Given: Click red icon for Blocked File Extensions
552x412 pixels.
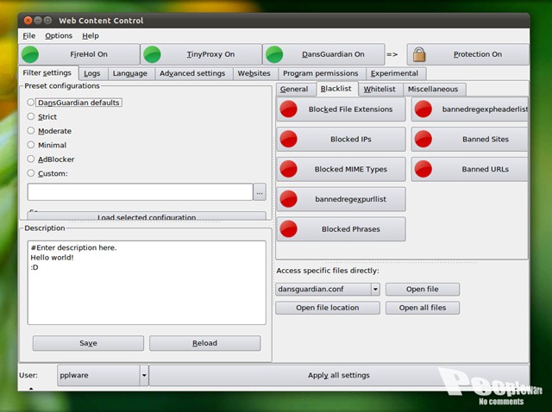Looking at the screenshot, I should tap(289, 109).
